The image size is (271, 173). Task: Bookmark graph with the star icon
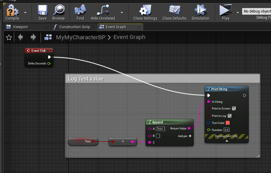pos(9,37)
